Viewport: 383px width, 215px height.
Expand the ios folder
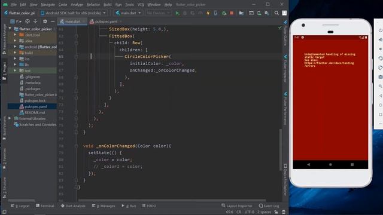pos(15,59)
